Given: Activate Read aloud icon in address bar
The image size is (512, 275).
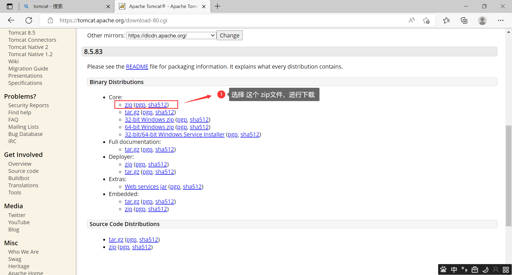Looking at the screenshot, I should coord(412,20).
